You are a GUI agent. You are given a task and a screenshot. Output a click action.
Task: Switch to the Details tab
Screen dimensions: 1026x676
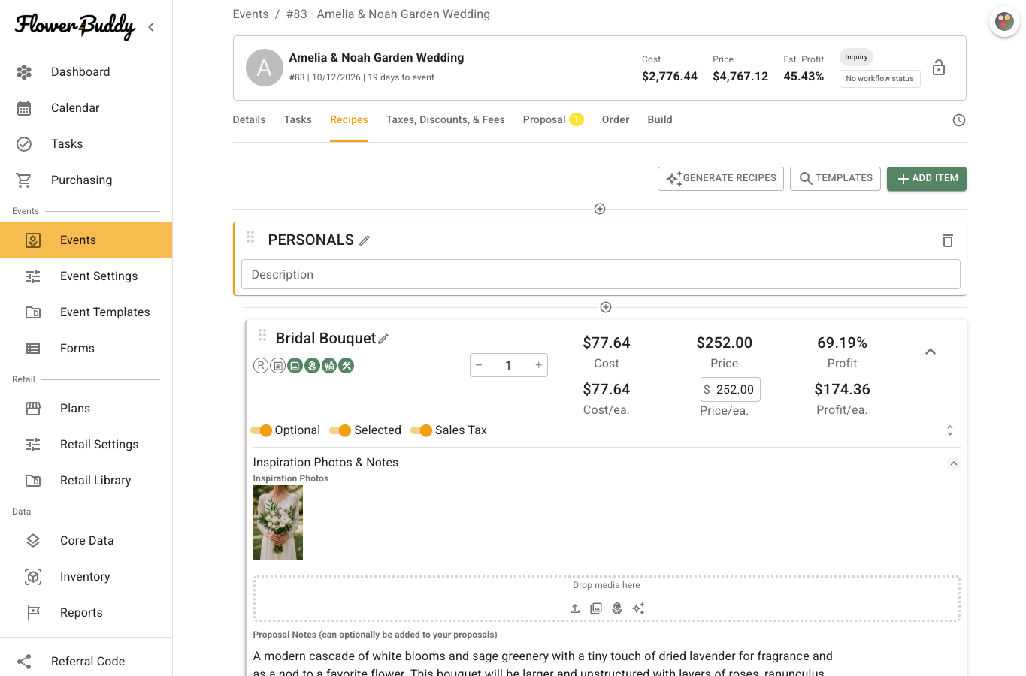(x=249, y=120)
